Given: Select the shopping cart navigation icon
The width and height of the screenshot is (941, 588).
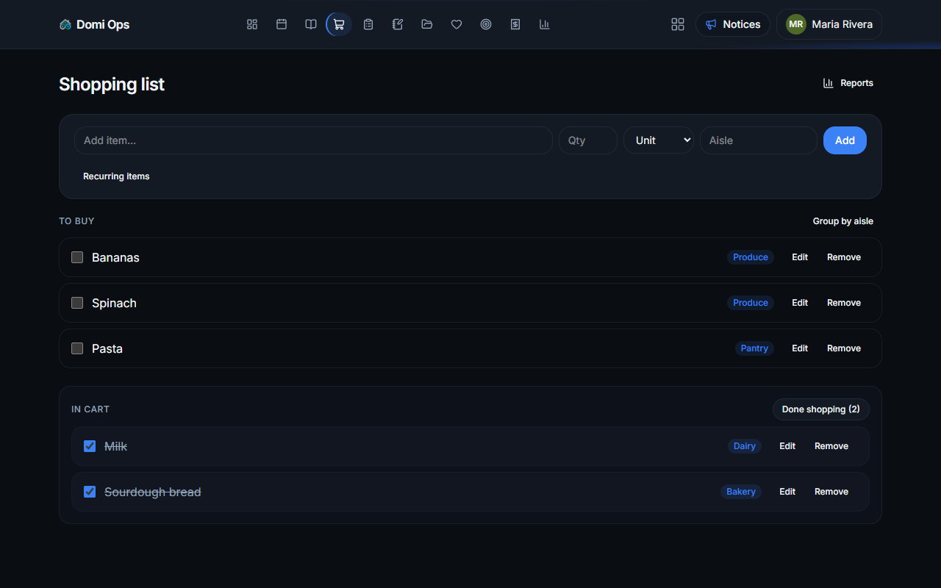Looking at the screenshot, I should point(339,24).
